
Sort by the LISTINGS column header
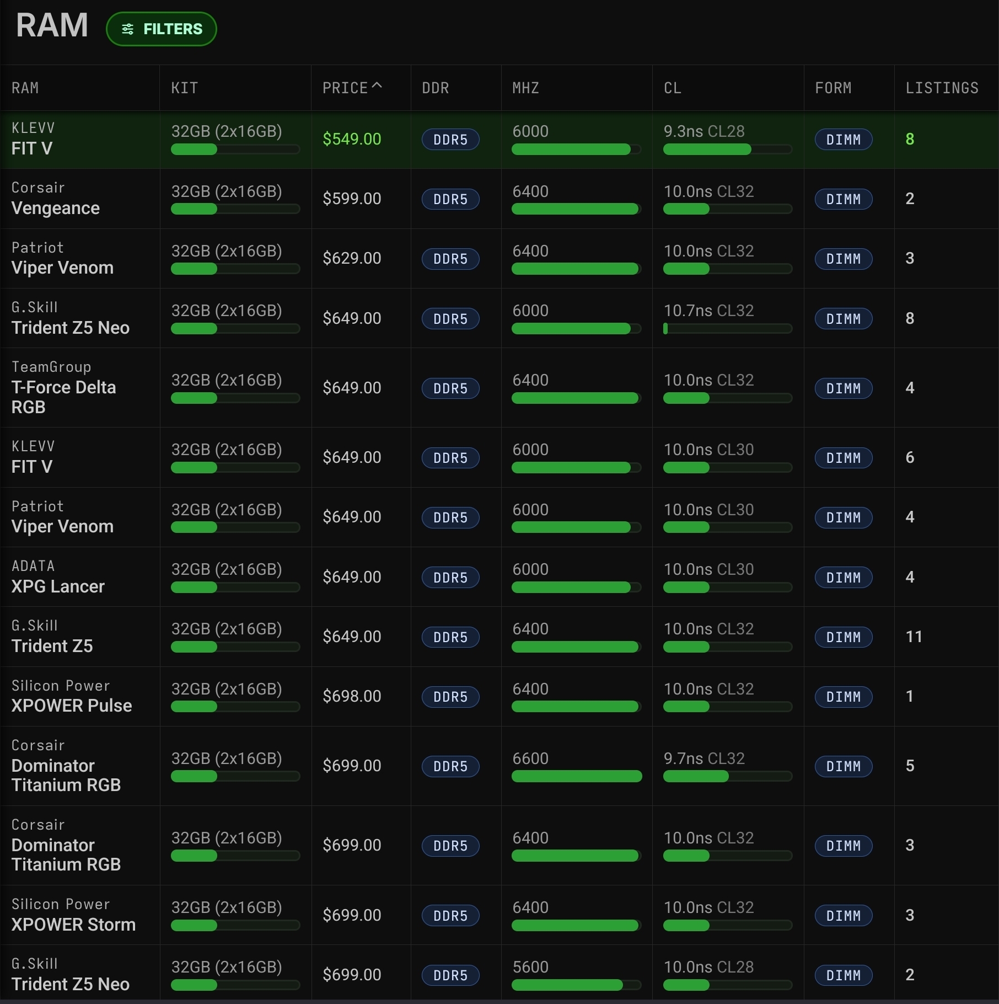[x=942, y=88]
